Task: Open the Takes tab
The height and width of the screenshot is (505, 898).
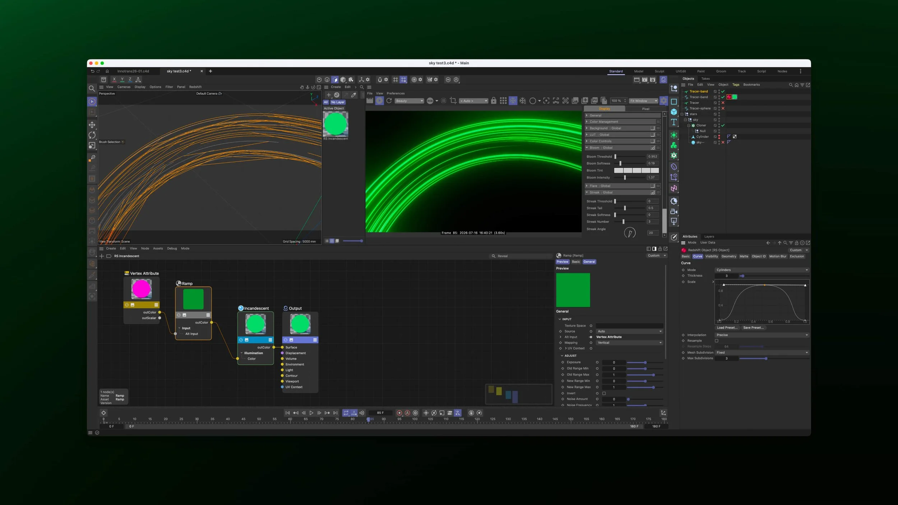Action: 705,79
